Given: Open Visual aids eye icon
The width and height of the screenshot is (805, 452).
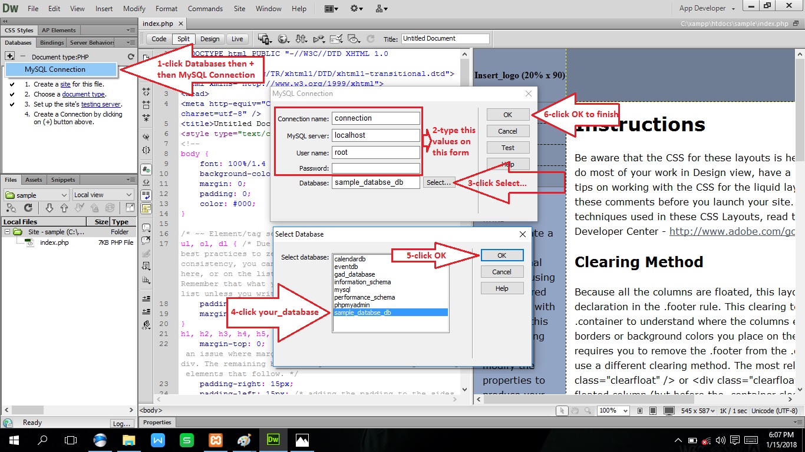Looking at the screenshot, I should click(354, 39).
